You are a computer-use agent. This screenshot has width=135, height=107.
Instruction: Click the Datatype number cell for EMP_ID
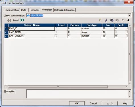point(91,29)
